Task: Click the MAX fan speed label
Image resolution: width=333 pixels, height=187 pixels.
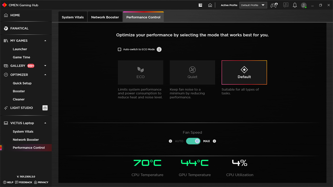Action: point(207,141)
